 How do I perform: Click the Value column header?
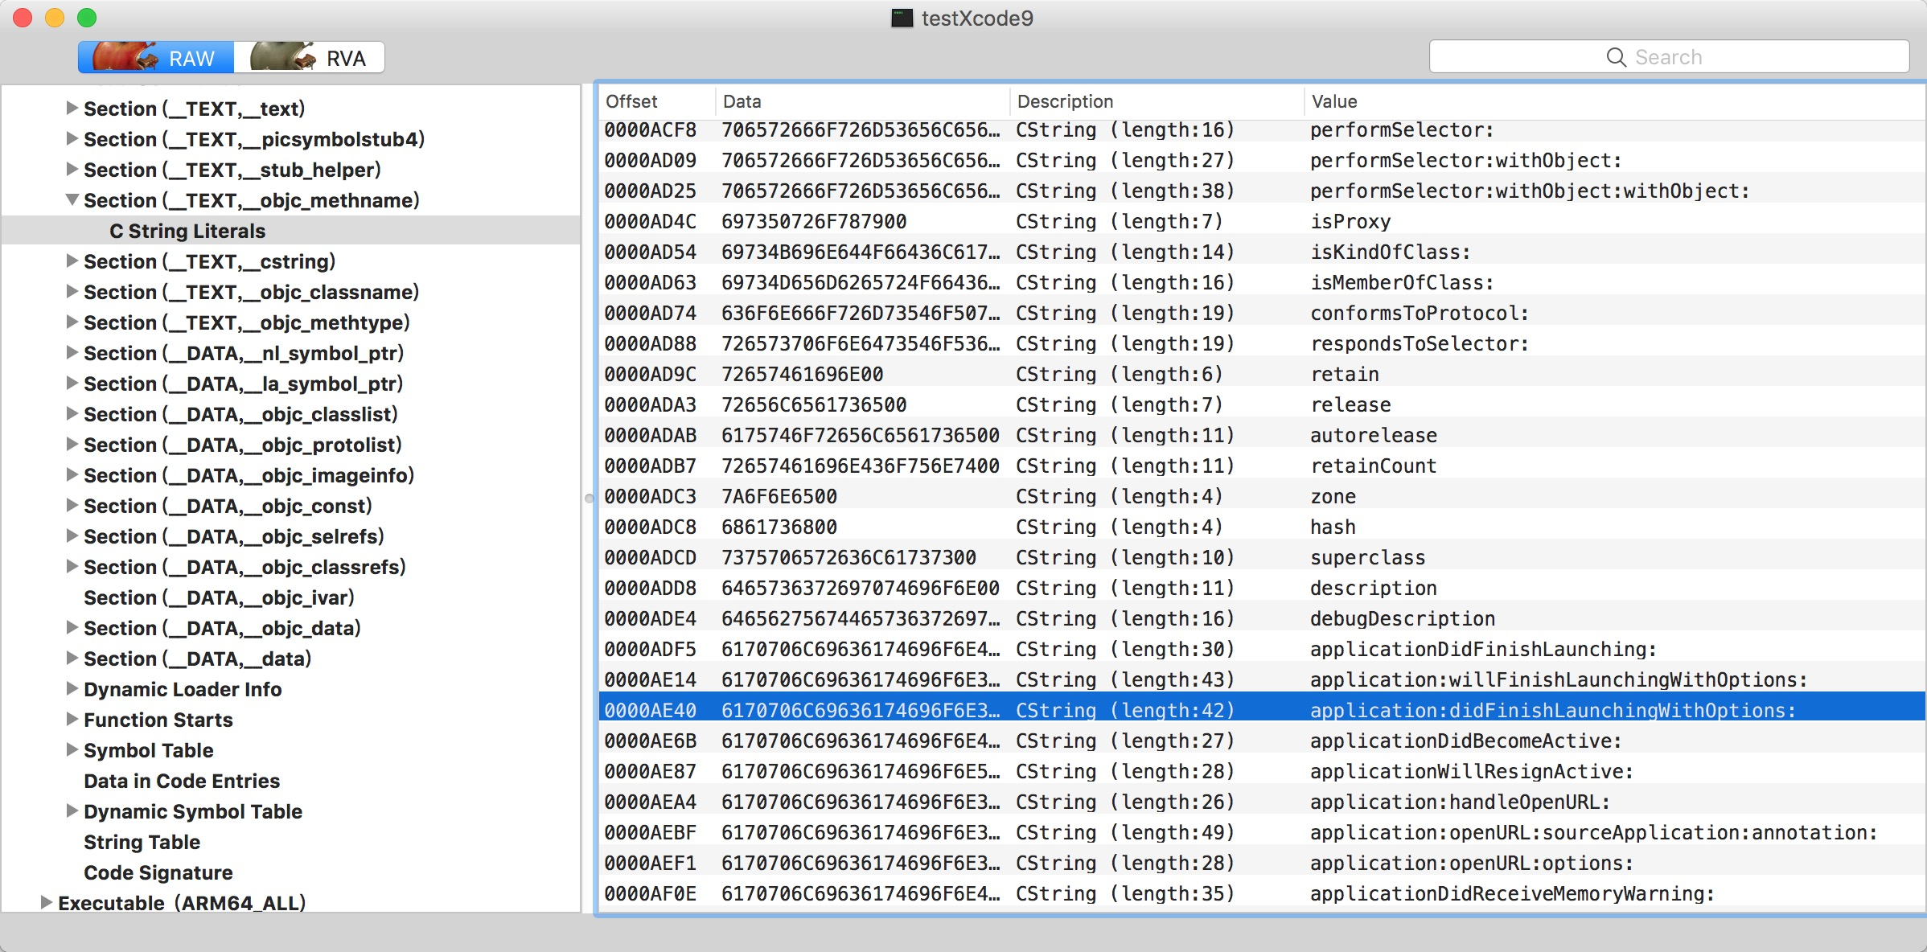pos(1615,101)
